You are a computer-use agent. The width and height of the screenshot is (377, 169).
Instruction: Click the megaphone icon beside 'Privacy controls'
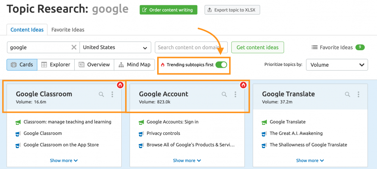coord(141,134)
